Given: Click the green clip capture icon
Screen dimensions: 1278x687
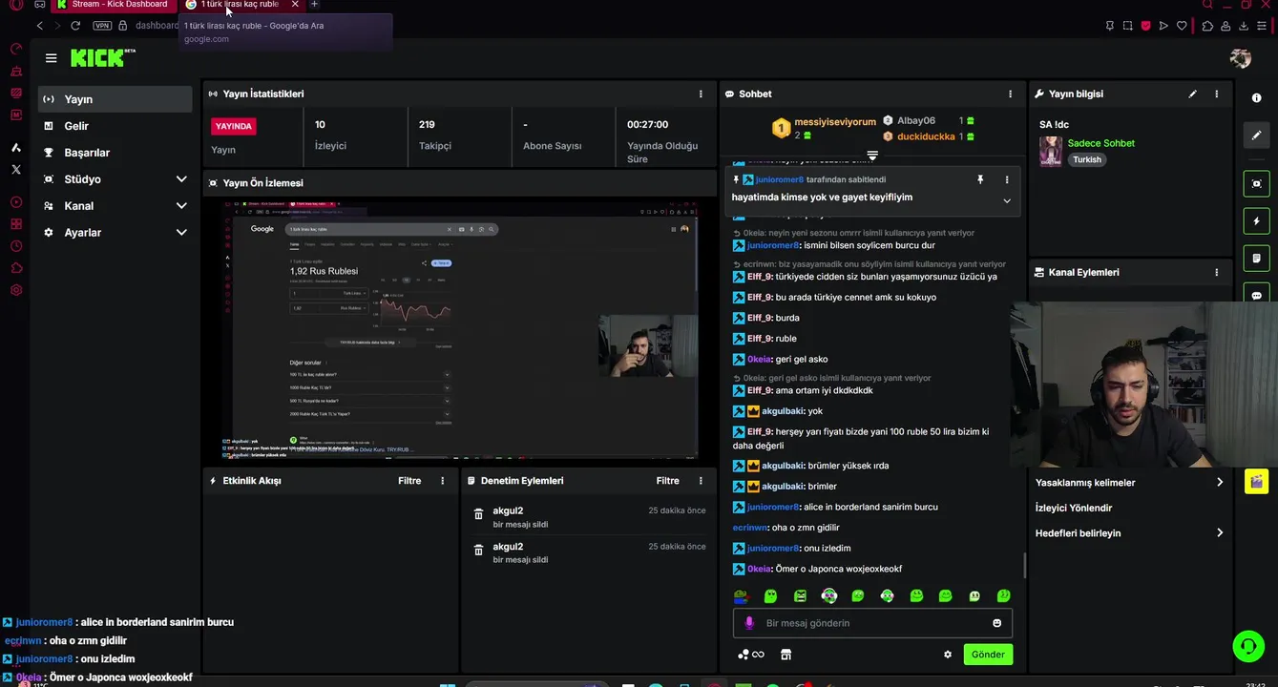Looking at the screenshot, I should tap(1257, 183).
